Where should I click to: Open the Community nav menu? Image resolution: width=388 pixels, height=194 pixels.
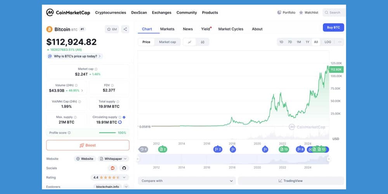187,13
